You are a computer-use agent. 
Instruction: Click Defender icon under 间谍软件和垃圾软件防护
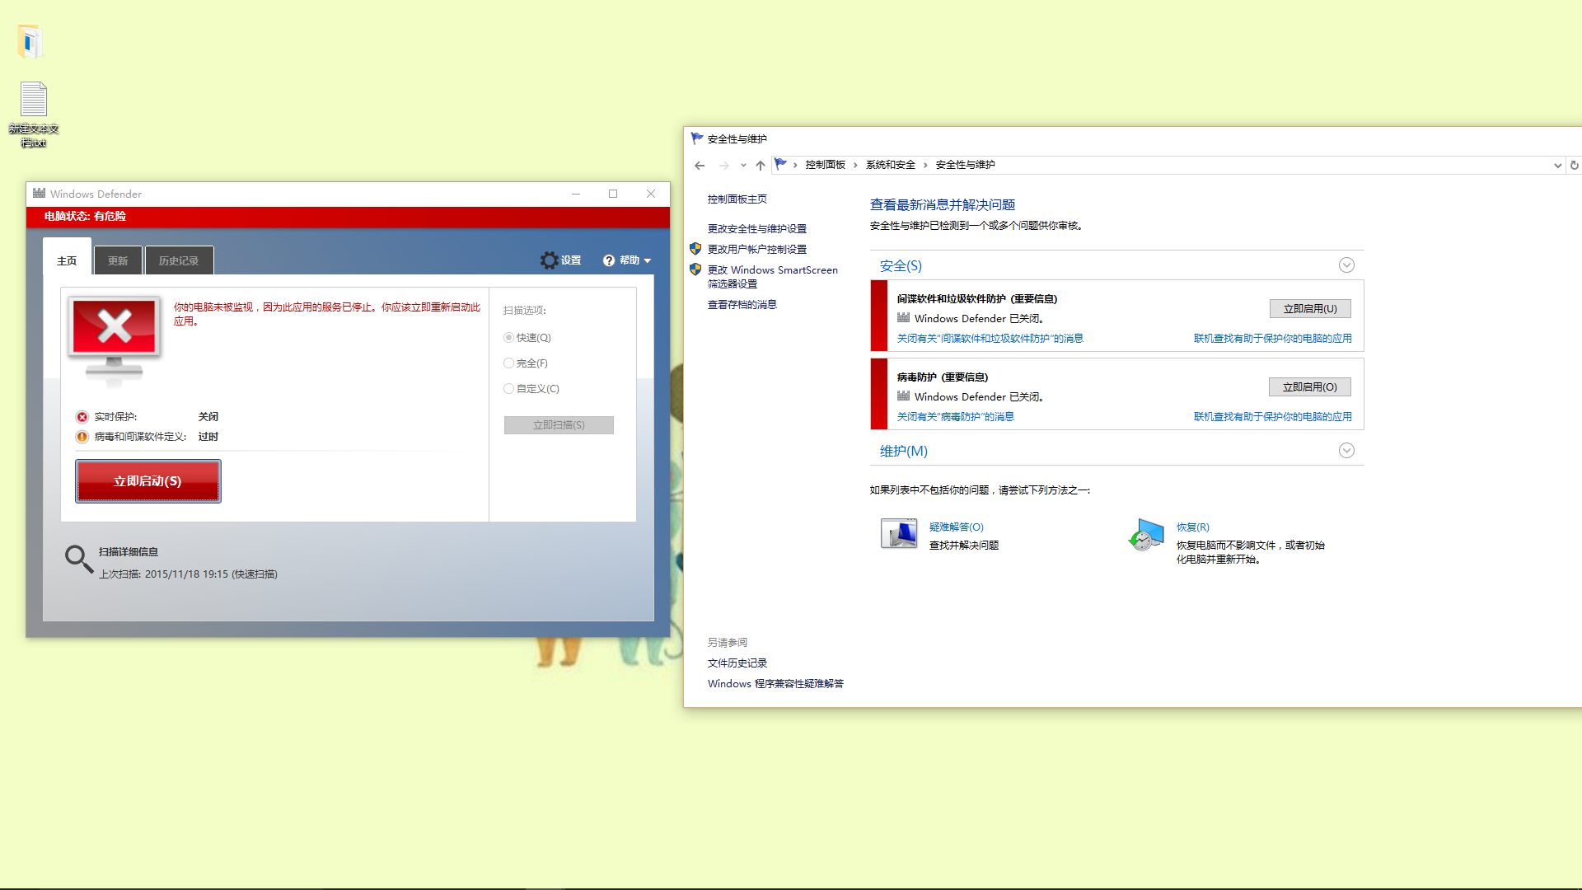click(x=904, y=318)
